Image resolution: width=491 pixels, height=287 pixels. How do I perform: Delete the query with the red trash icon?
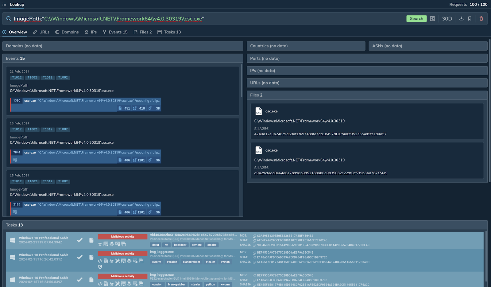(x=481, y=19)
